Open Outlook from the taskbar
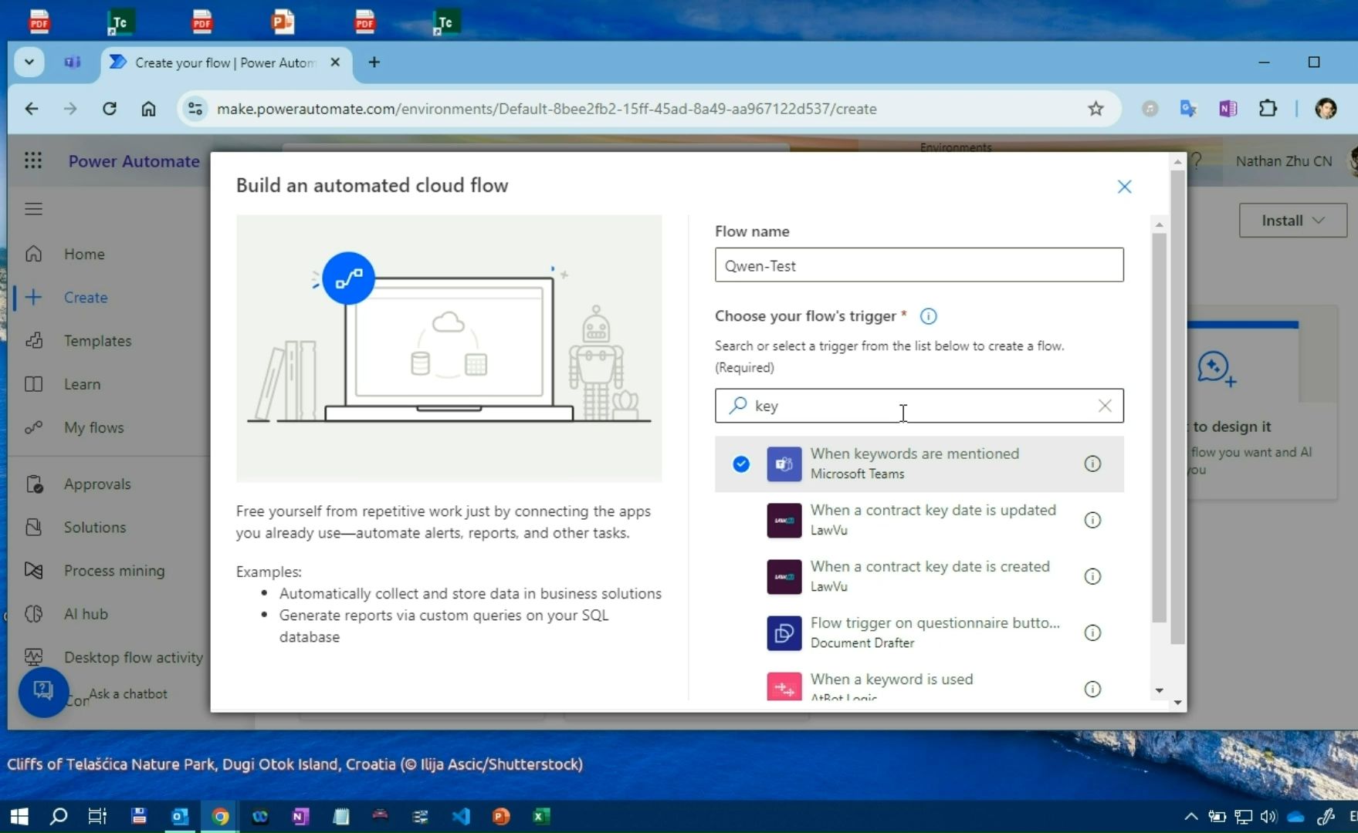This screenshot has height=833, width=1358. pyautogui.click(x=180, y=816)
